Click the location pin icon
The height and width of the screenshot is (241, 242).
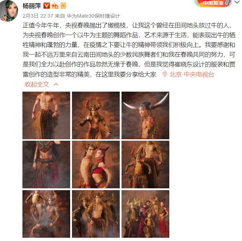165,74
